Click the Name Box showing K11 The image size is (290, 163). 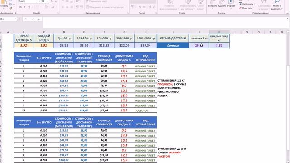tap(7, 19)
